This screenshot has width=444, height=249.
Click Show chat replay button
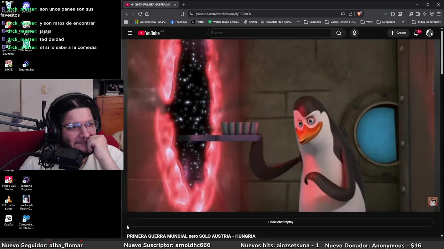pos(281,222)
